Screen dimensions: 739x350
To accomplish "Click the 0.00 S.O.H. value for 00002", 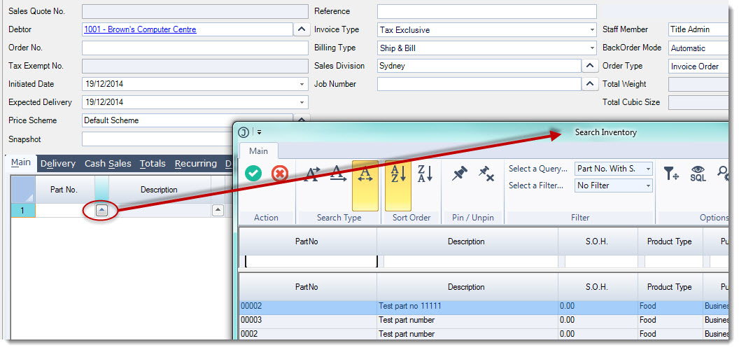I will pyautogui.click(x=567, y=306).
